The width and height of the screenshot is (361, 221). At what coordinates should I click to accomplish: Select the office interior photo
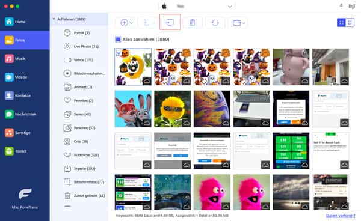click(330, 67)
